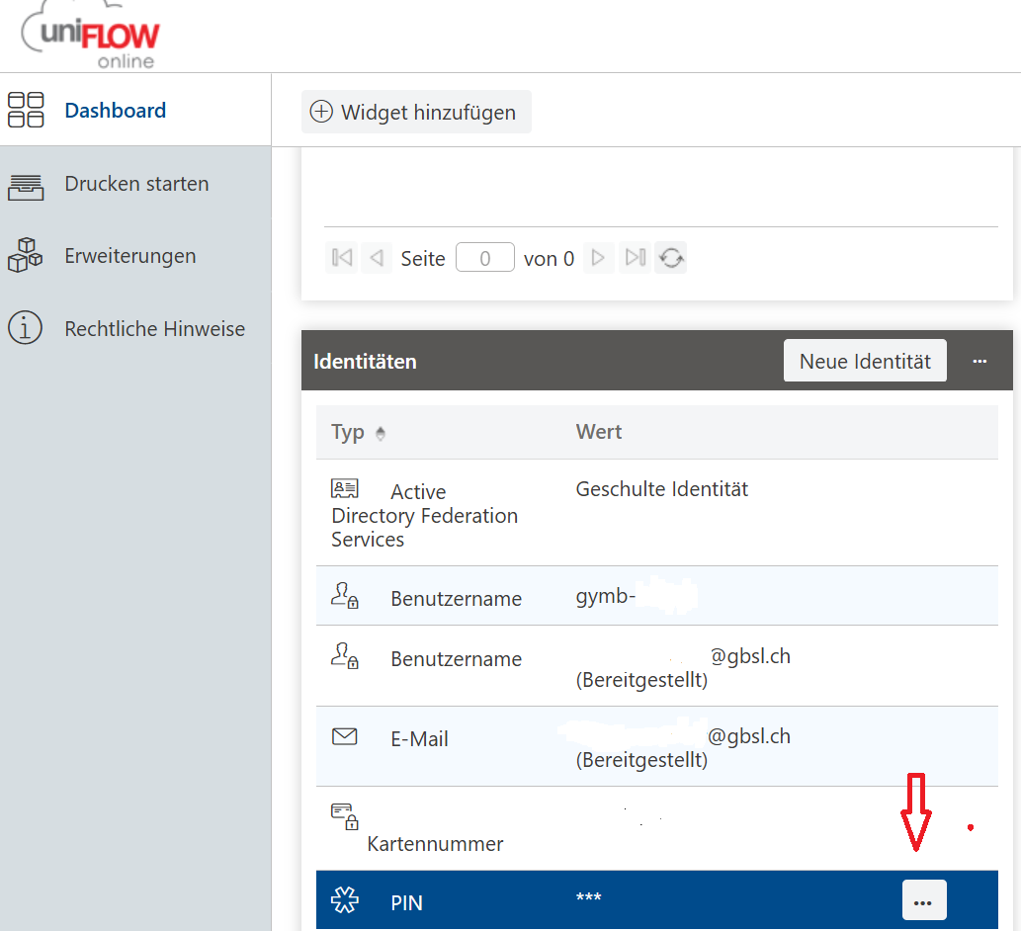The width and height of the screenshot is (1021, 931).
Task: Select the E-Mail identity row
Action: pyautogui.click(x=656, y=746)
